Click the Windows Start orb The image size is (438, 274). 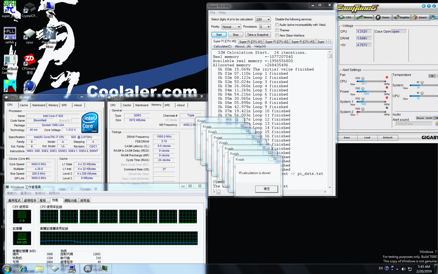click(7, 269)
